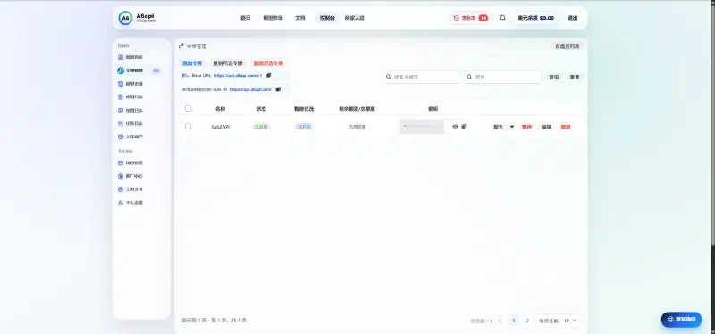The width and height of the screenshot is (715, 334).
Task: Copy the Sub2API key with its copy icon
Action: [x=464, y=127]
